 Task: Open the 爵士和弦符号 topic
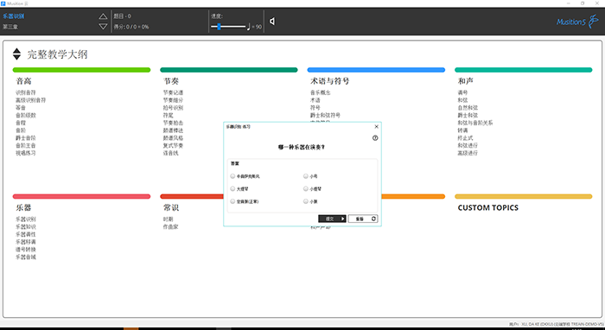click(x=325, y=115)
